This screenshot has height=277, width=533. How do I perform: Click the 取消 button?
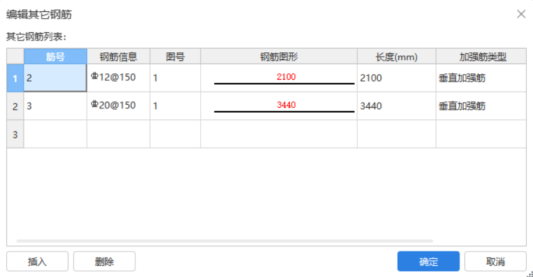pos(495,261)
